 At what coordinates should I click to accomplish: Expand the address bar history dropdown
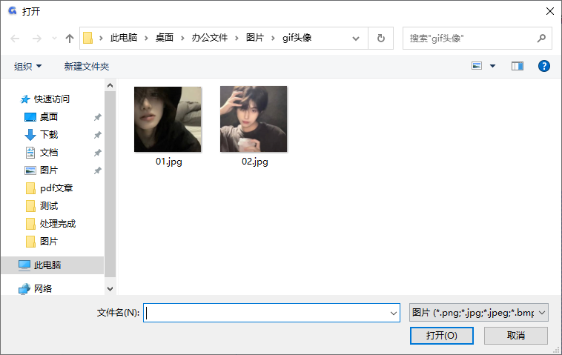coord(356,38)
